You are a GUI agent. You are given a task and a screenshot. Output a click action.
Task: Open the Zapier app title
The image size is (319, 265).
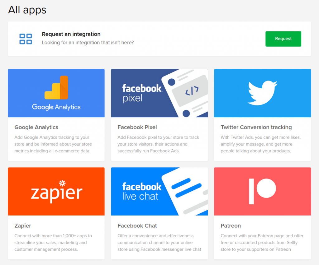23,226
